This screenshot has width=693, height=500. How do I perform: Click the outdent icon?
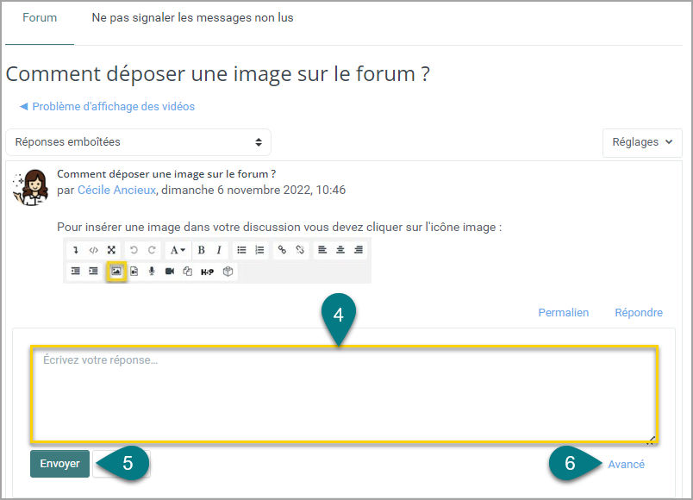(x=76, y=271)
